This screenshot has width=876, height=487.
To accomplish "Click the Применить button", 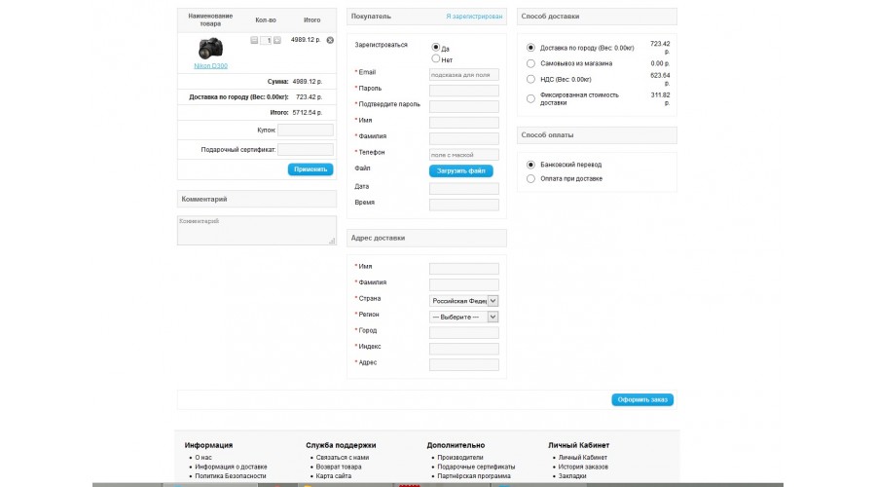I will coord(310,169).
